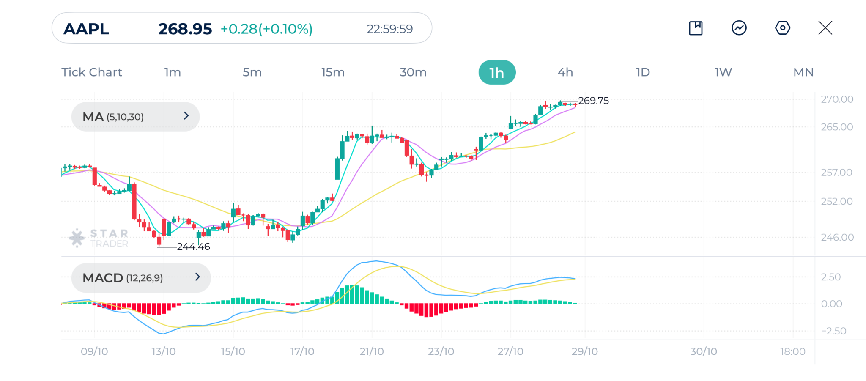Select the 1m timeframe
This screenshot has height=381, width=866.
(173, 72)
